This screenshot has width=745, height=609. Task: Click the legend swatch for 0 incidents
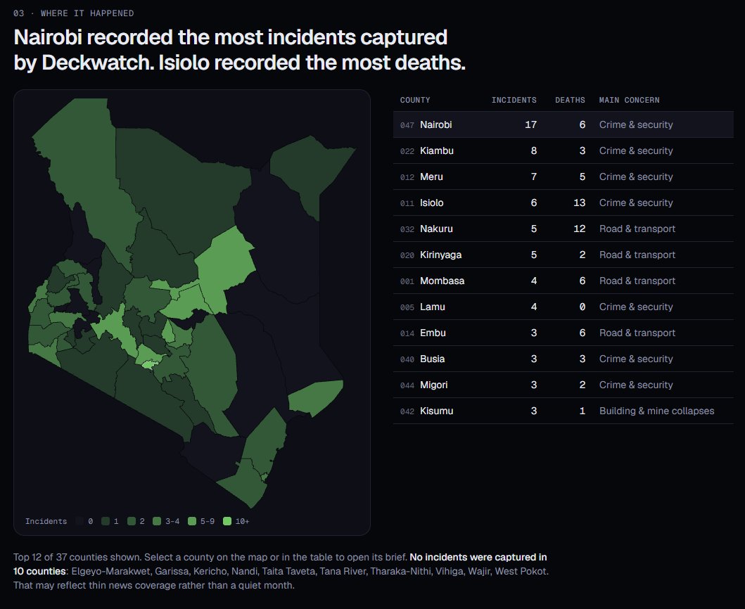coord(79,521)
